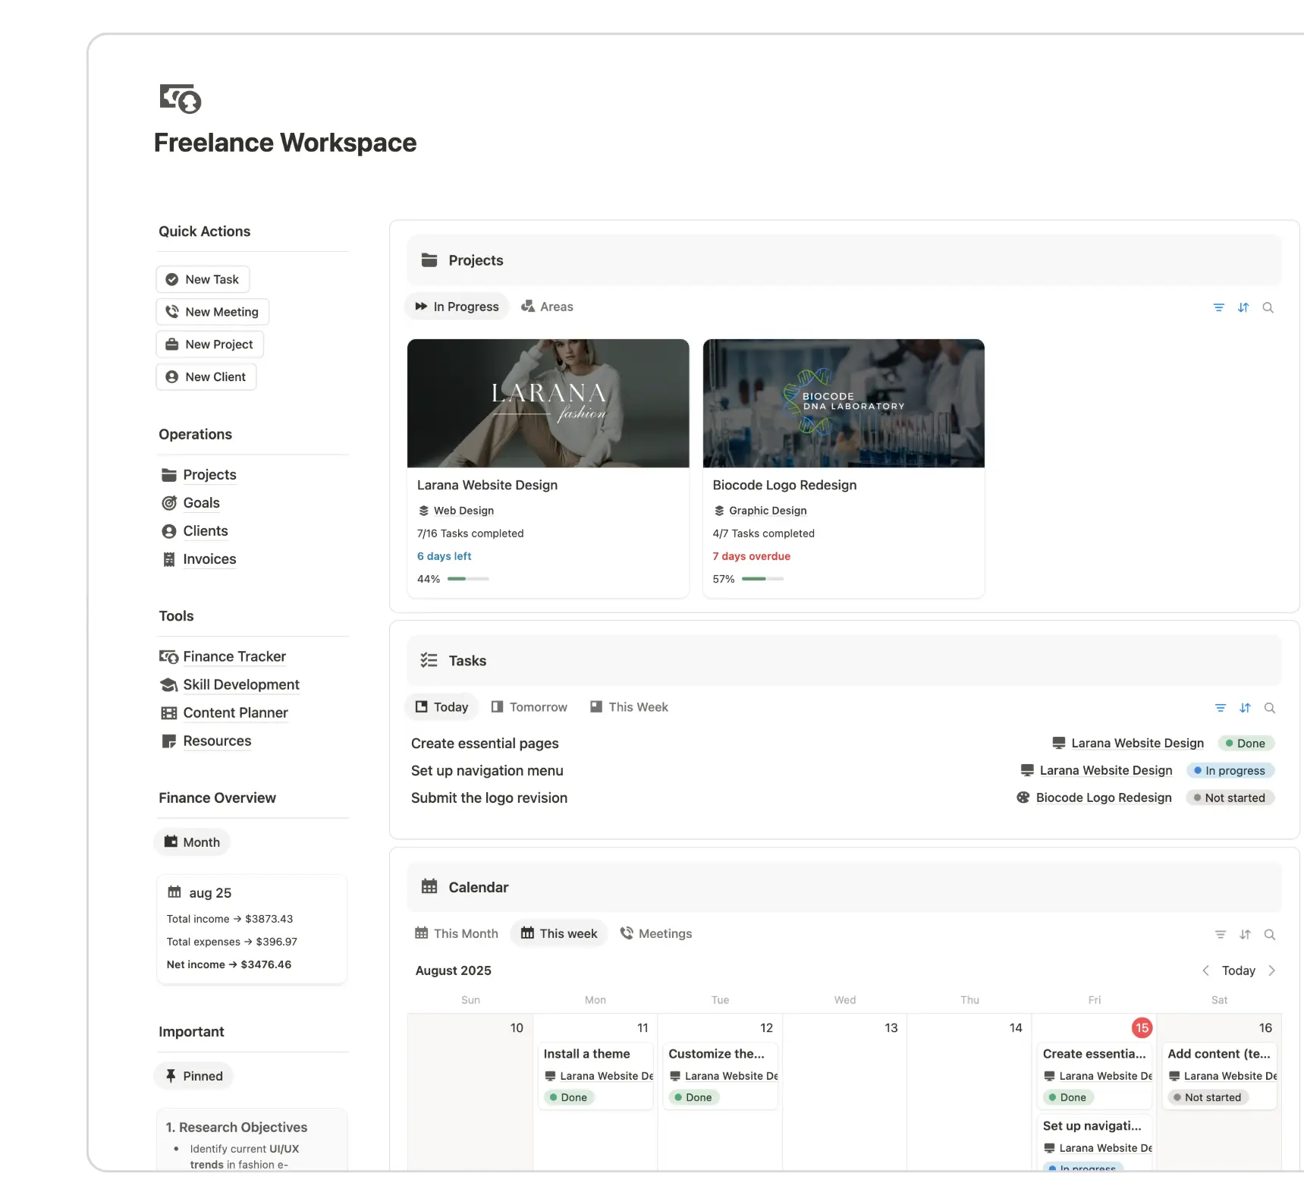1304x1186 pixels.
Task: Open the Not started status on logo revision
Action: pos(1229,797)
